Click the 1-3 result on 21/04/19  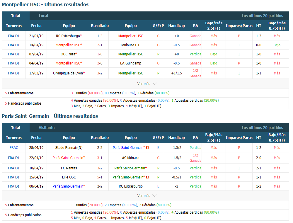tap(100, 36)
